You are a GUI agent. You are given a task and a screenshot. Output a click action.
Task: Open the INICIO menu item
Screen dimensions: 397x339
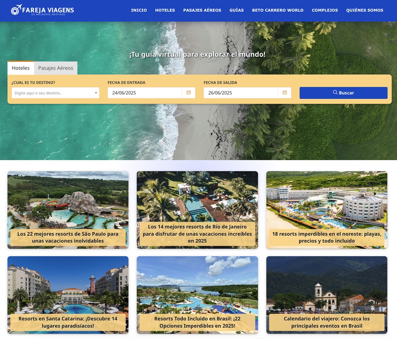(x=139, y=10)
